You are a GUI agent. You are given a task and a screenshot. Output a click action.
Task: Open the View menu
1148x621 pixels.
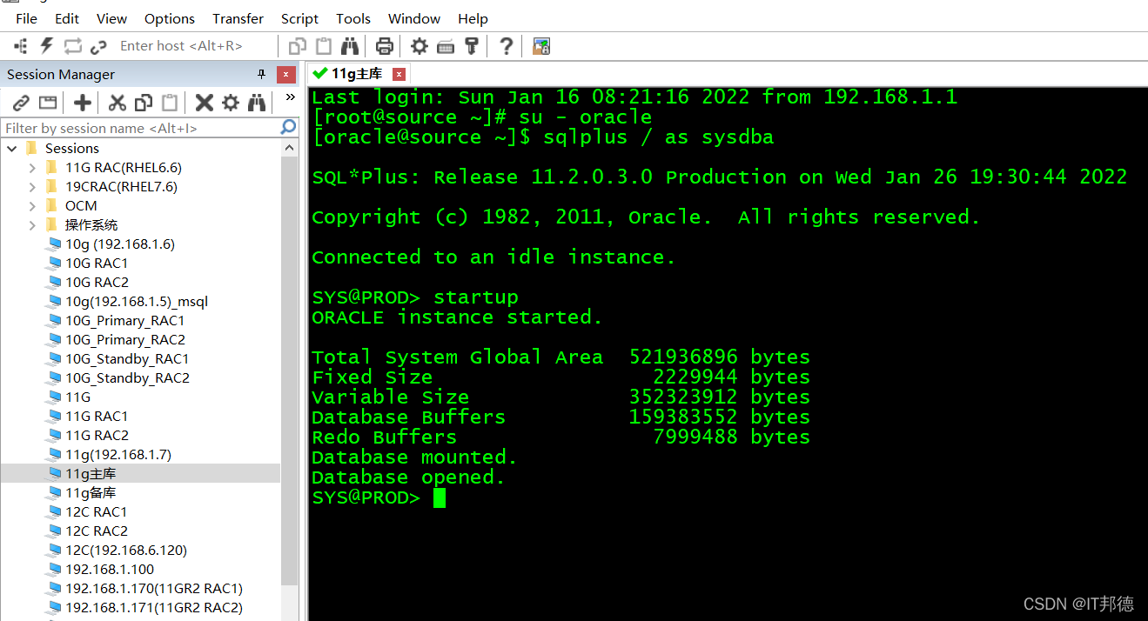(111, 18)
